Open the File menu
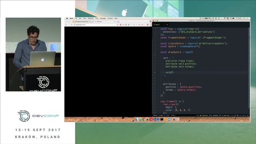Viewport: 256px width, 144px height. point(76,18)
